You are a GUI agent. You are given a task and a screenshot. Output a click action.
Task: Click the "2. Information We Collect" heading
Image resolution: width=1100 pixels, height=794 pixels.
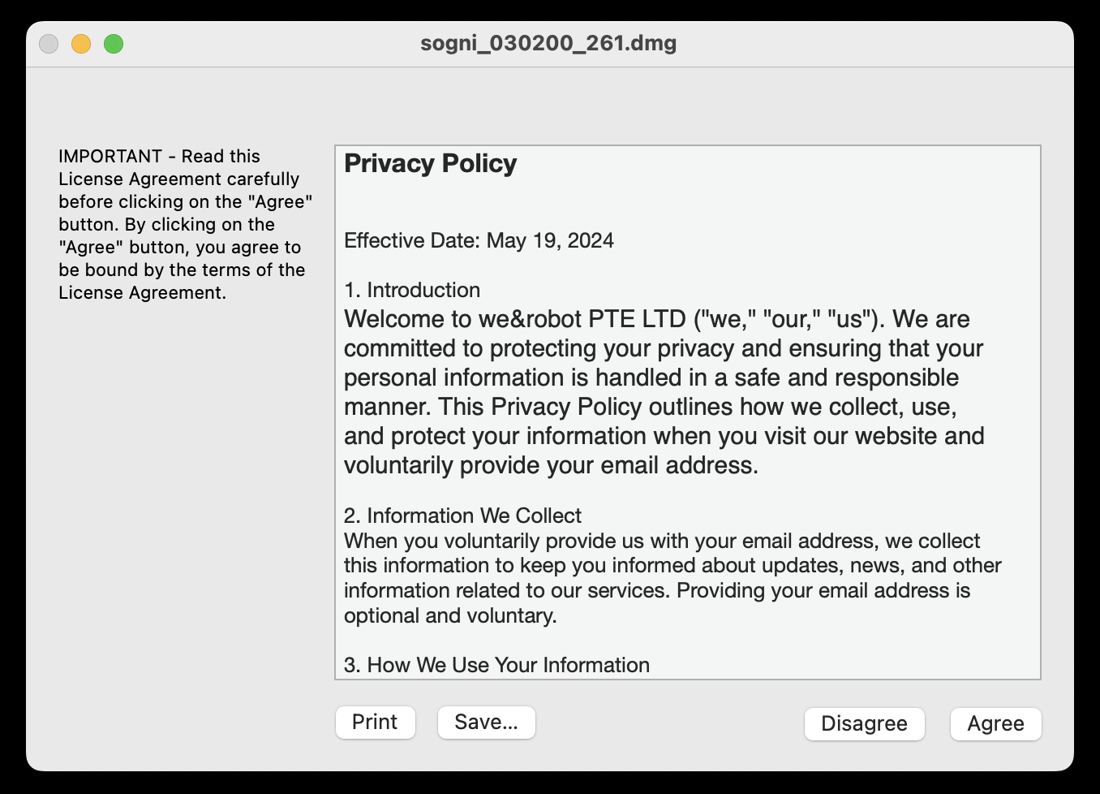[x=462, y=516]
